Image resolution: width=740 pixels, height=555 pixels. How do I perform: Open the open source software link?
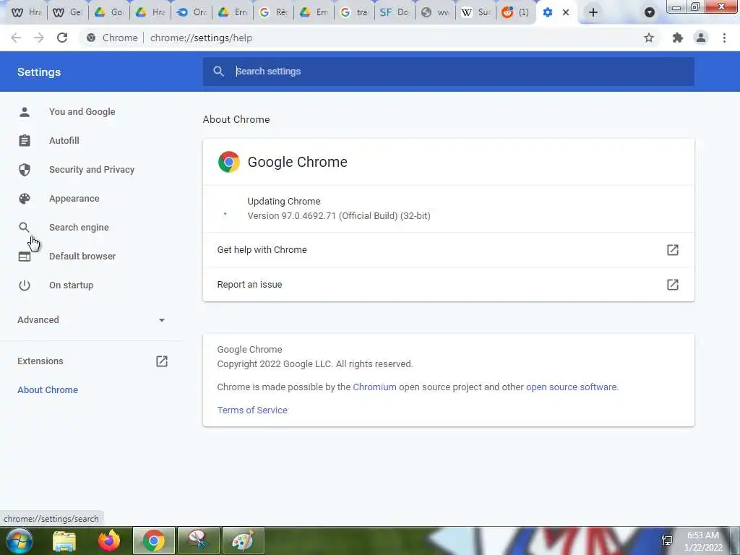(571, 387)
